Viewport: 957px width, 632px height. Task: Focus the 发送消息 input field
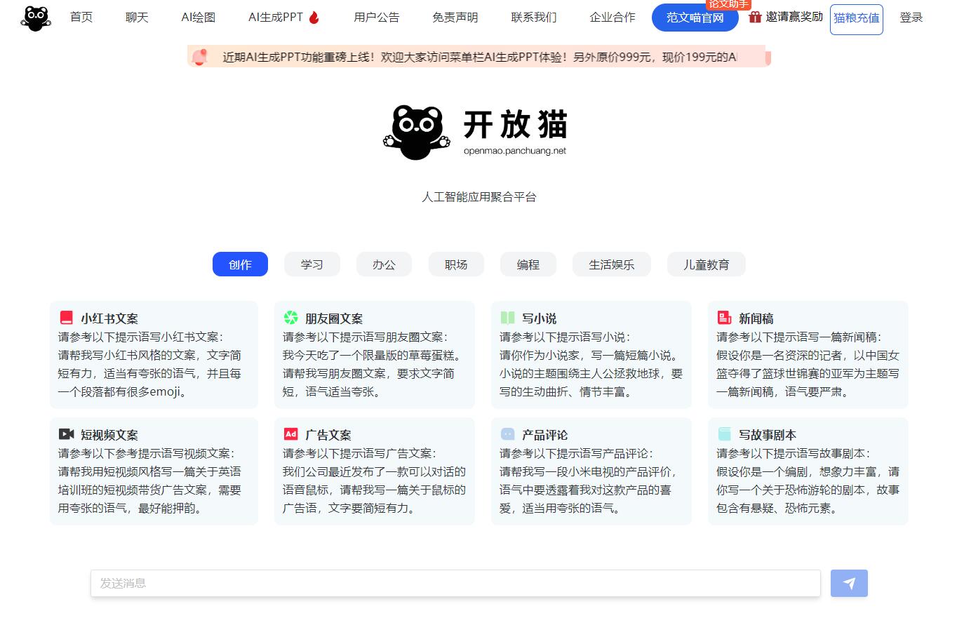(x=455, y=583)
